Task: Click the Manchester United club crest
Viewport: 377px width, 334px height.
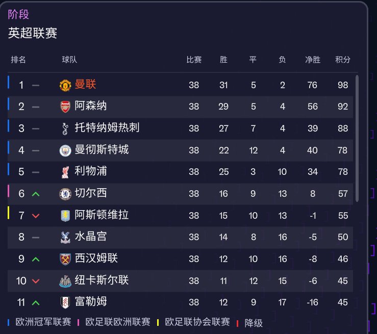Action: pos(65,85)
